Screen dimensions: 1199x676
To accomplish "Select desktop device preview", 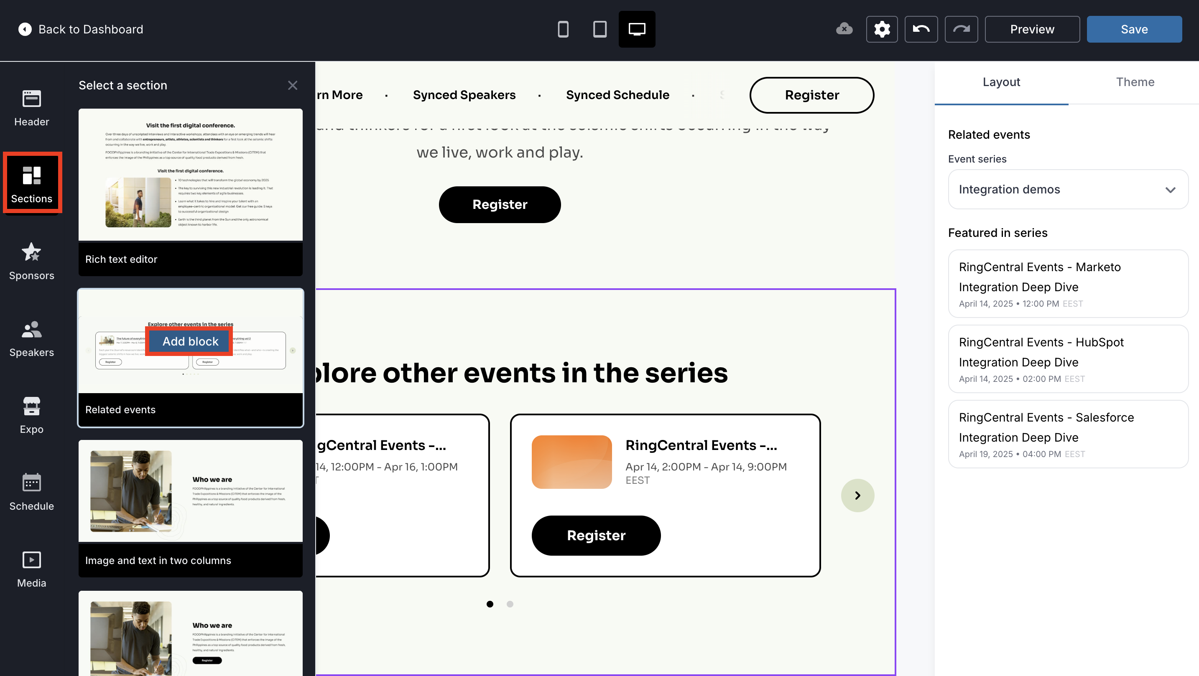I will (x=637, y=29).
